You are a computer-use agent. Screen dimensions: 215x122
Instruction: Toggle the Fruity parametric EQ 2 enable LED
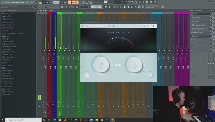pos(214,29)
